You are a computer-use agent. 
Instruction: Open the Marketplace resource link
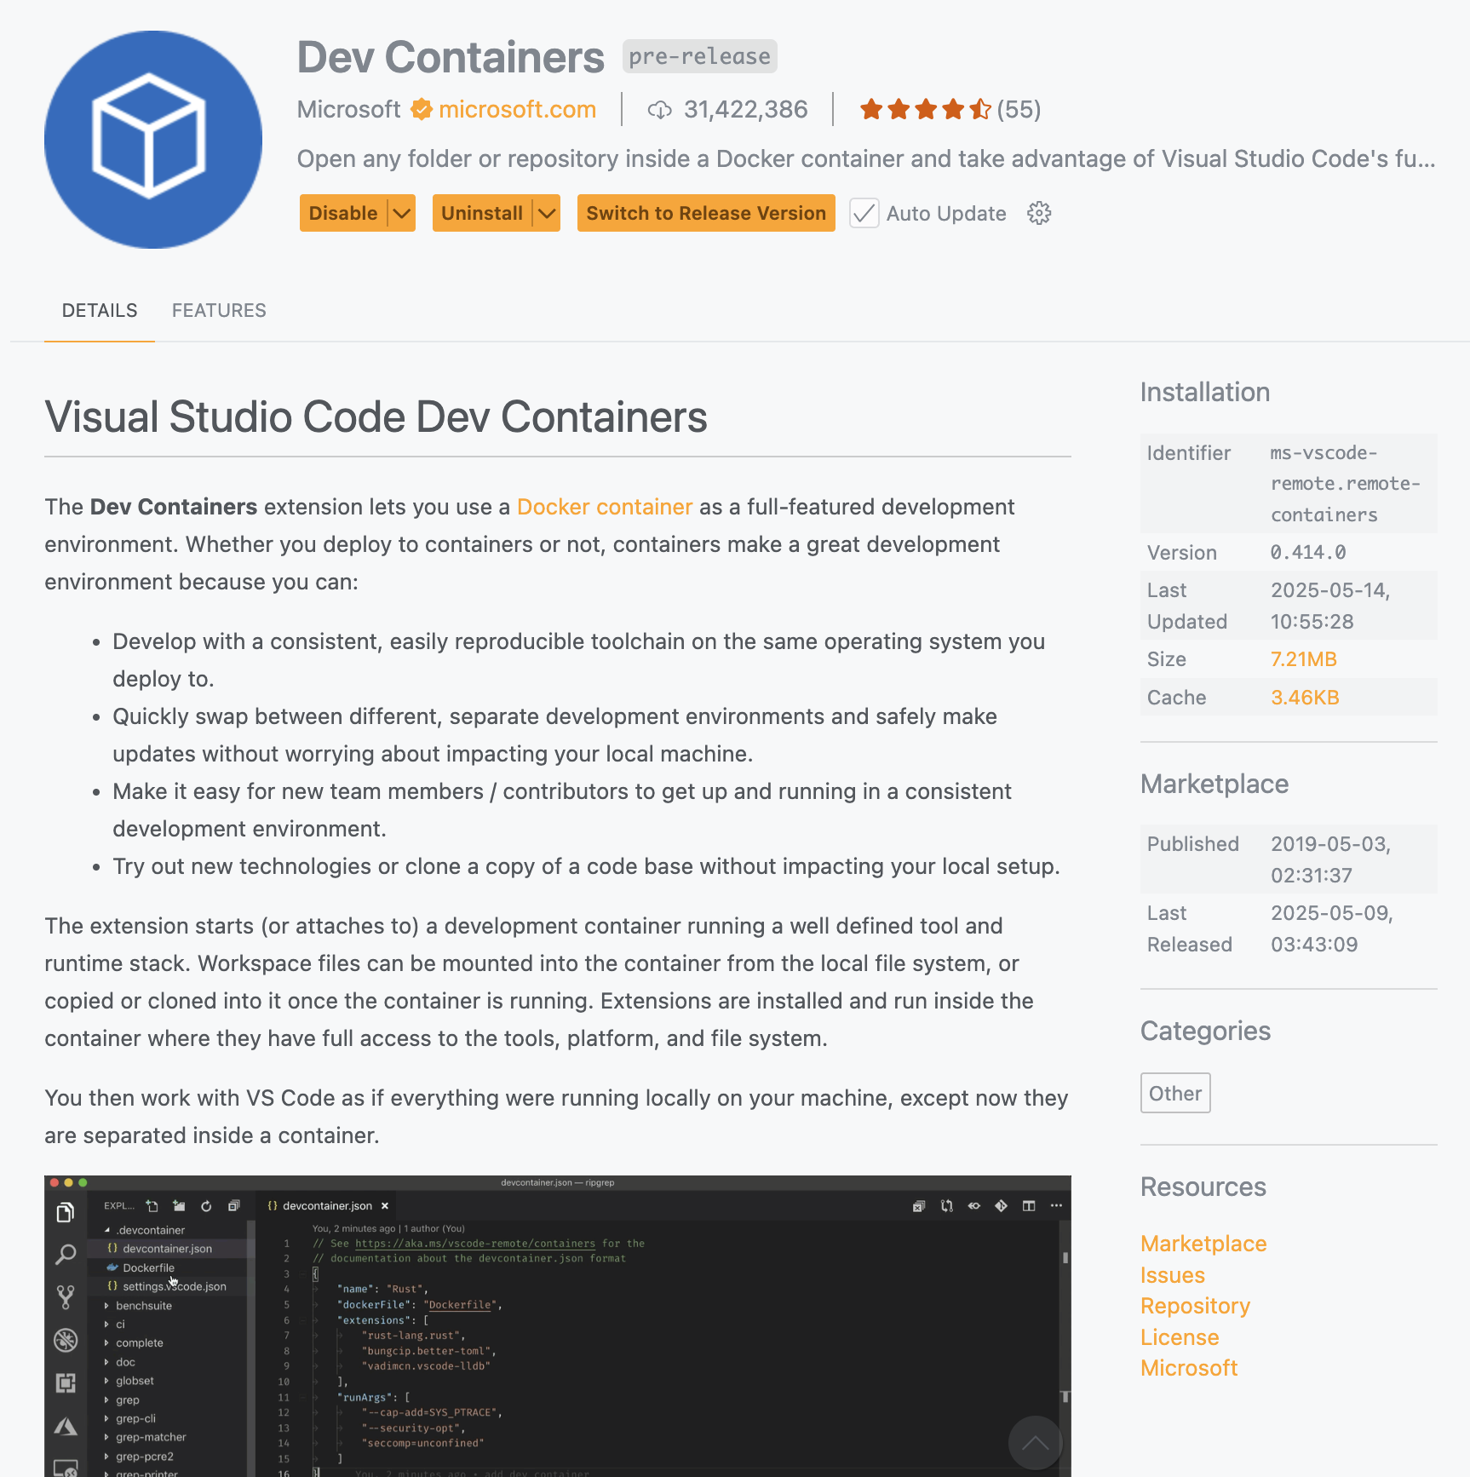[1203, 1244]
